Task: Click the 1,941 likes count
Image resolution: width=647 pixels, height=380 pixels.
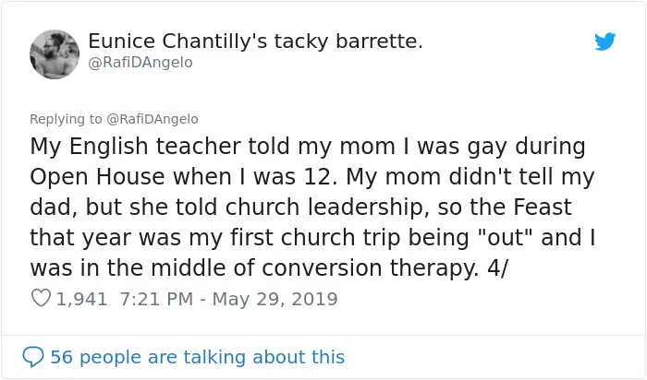Action: tap(81, 299)
